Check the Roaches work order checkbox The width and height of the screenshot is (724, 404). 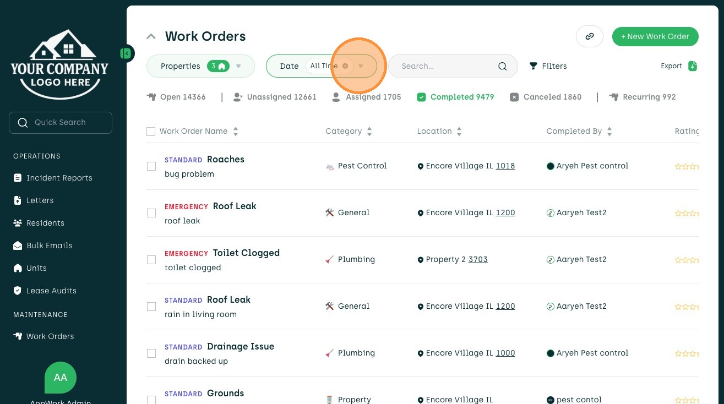click(x=151, y=166)
